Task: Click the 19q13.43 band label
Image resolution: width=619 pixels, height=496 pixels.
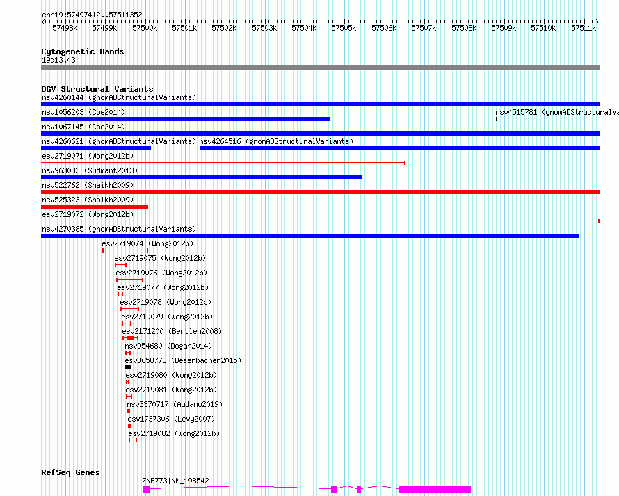Action: (x=58, y=60)
